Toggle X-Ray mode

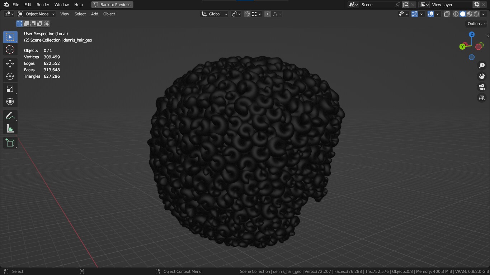pos(447,14)
